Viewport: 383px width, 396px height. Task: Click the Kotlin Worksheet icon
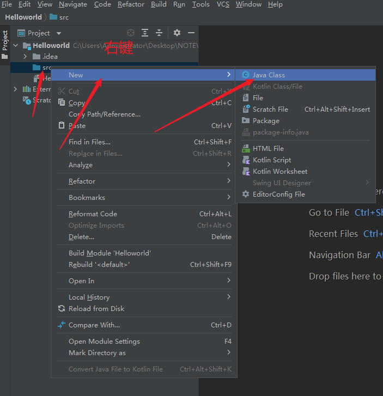[246, 171]
